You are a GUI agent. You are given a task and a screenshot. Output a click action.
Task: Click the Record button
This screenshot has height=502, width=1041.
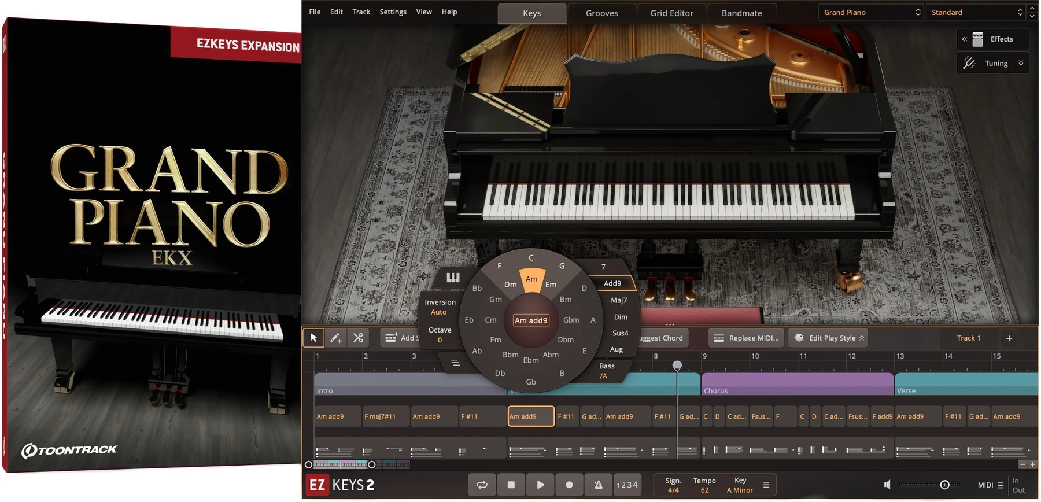point(569,485)
